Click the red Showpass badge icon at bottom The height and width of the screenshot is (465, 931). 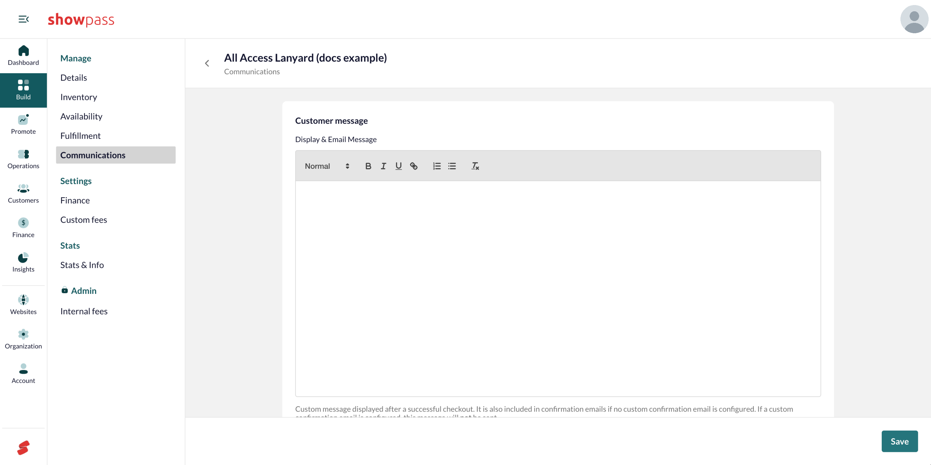pyautogui.click(x=23, y=448)
